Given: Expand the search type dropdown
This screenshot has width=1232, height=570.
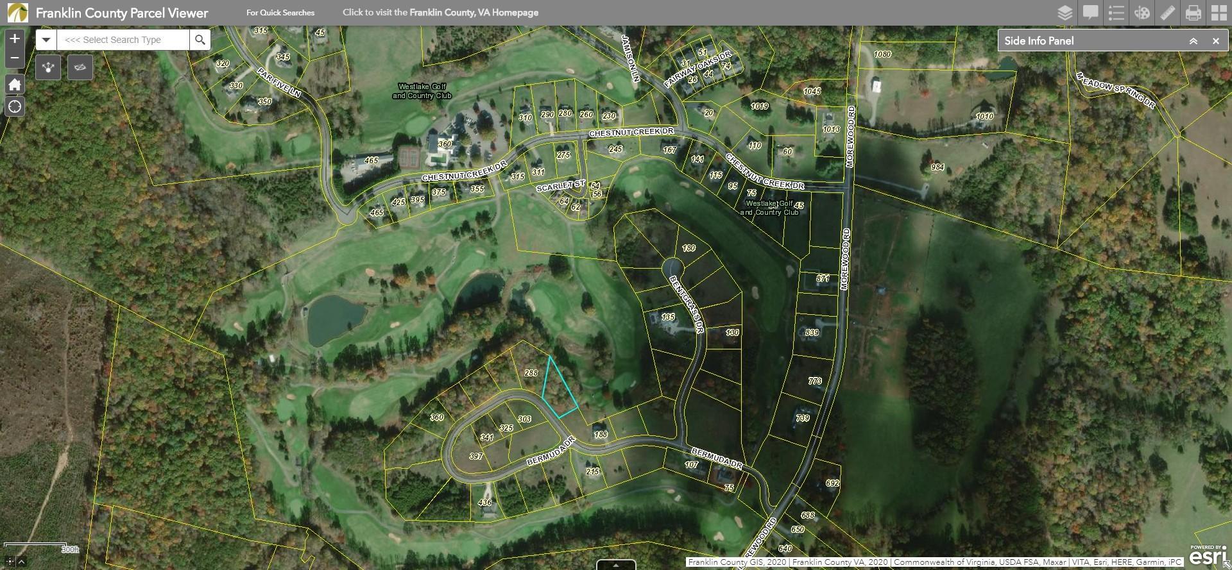Looking at the screenshot, I should click(46, 40).
